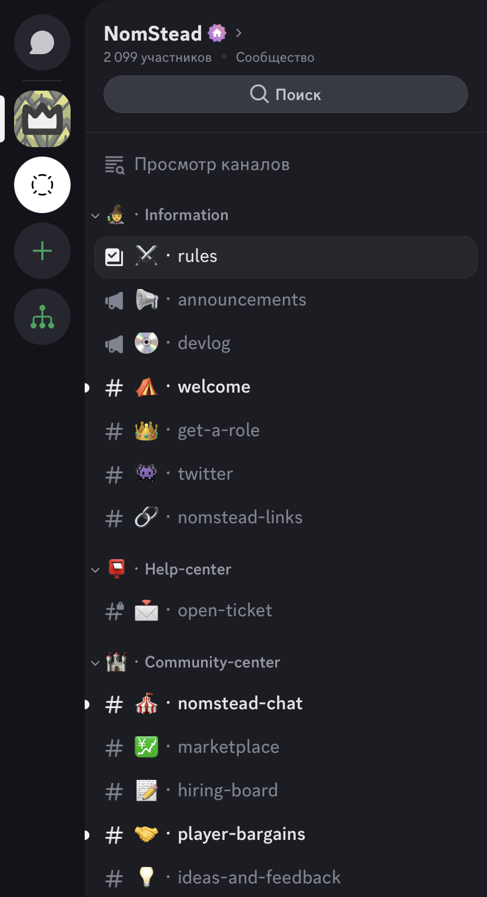Image resolution: width=487 pixels, height=897 pixels.
Task: Open the welcome channel
Action: 286,387
